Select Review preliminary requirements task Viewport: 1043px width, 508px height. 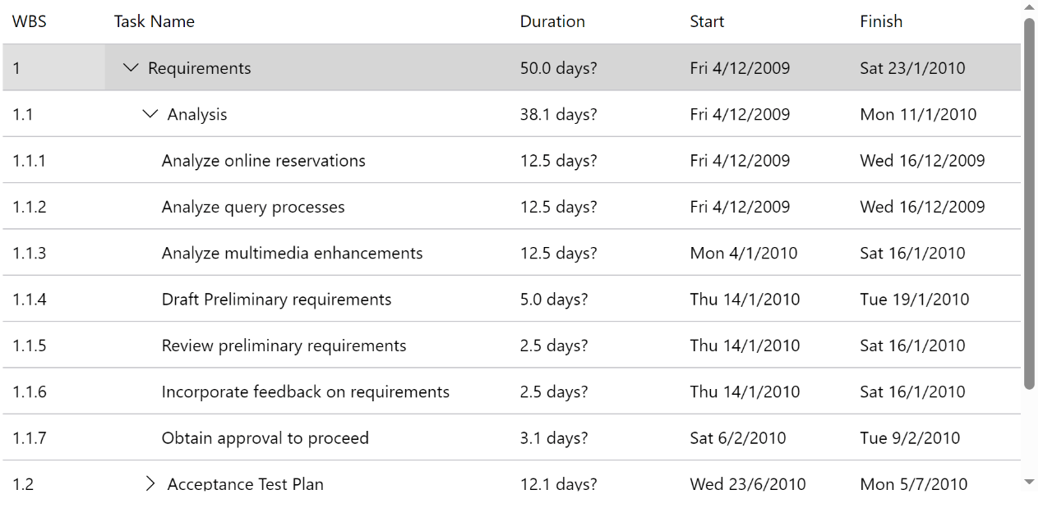284,346
